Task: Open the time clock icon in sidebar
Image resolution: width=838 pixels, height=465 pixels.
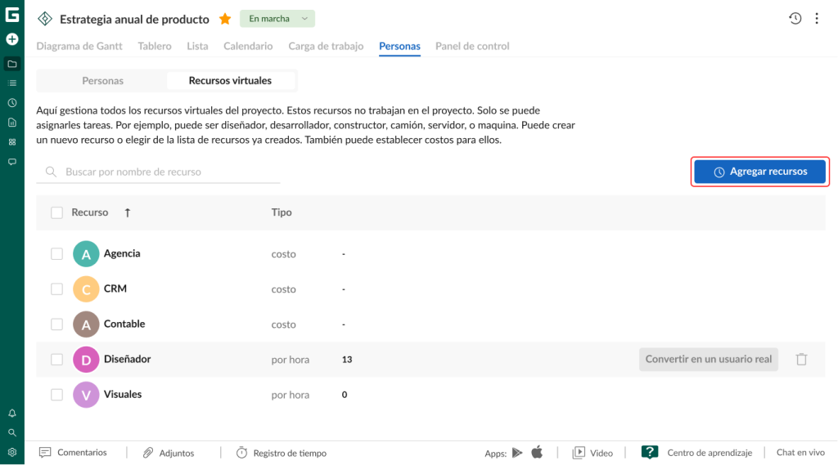Action: 11,102
